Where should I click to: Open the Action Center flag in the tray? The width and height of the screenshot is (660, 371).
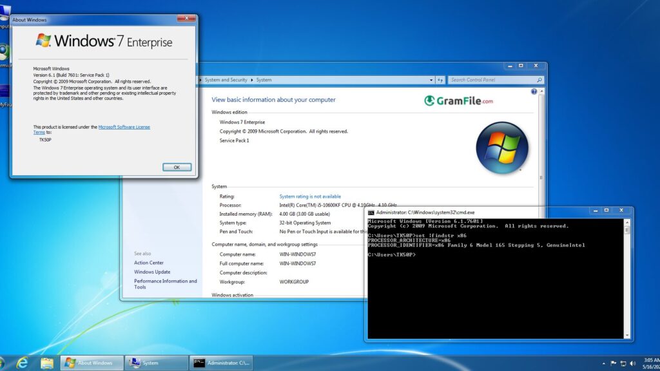coord(612,363)
